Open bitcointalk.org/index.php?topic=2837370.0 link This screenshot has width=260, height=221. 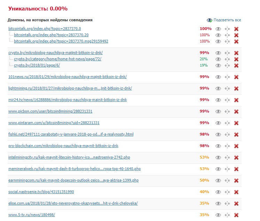45,29
